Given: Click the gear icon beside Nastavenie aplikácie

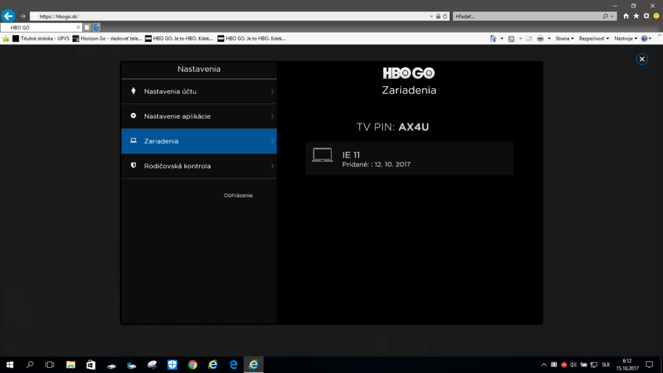Looking at the screenshot, I should [133, 115].
